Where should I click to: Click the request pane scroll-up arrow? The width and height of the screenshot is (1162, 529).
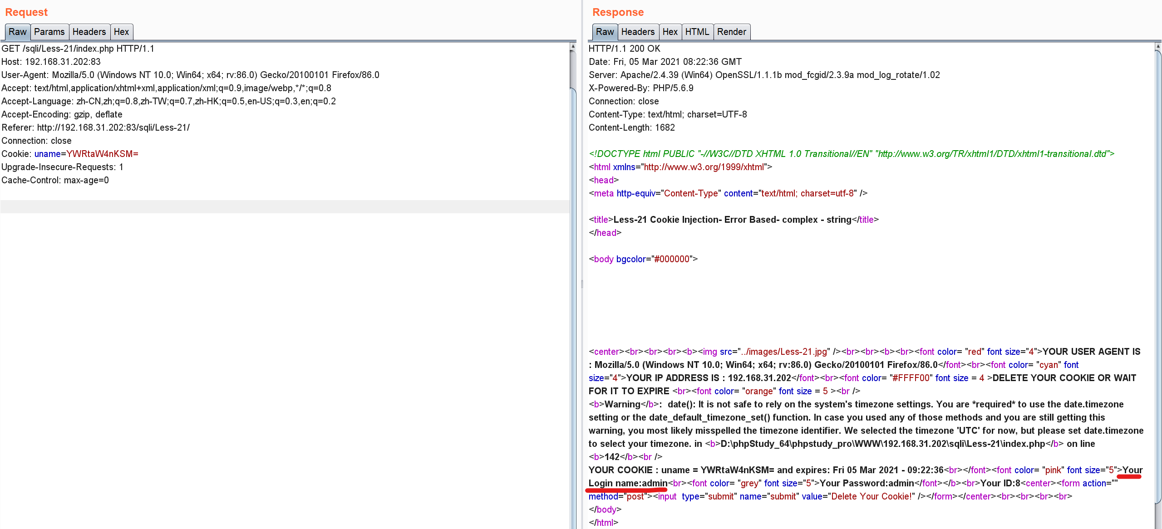(x=573, y=46)
